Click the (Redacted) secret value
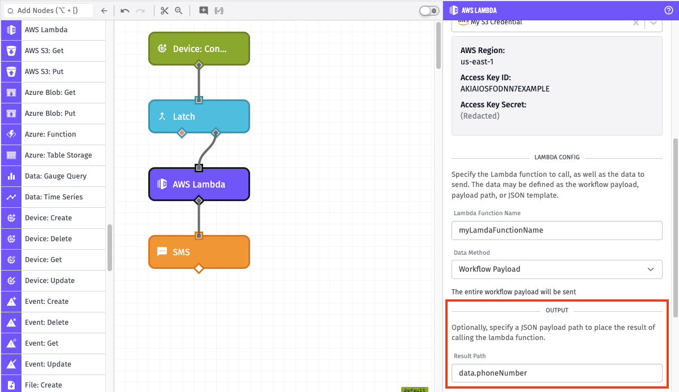The width and height of the screenshot is (679, 392). click(x=480, y=116)
